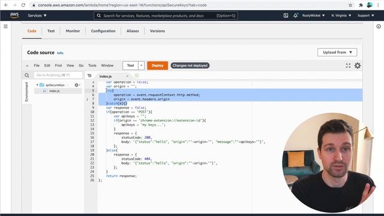Open the Support dropdown menu
Image resolution: width=384 pixels, height=216 pixels.
[x=365, y=16]
